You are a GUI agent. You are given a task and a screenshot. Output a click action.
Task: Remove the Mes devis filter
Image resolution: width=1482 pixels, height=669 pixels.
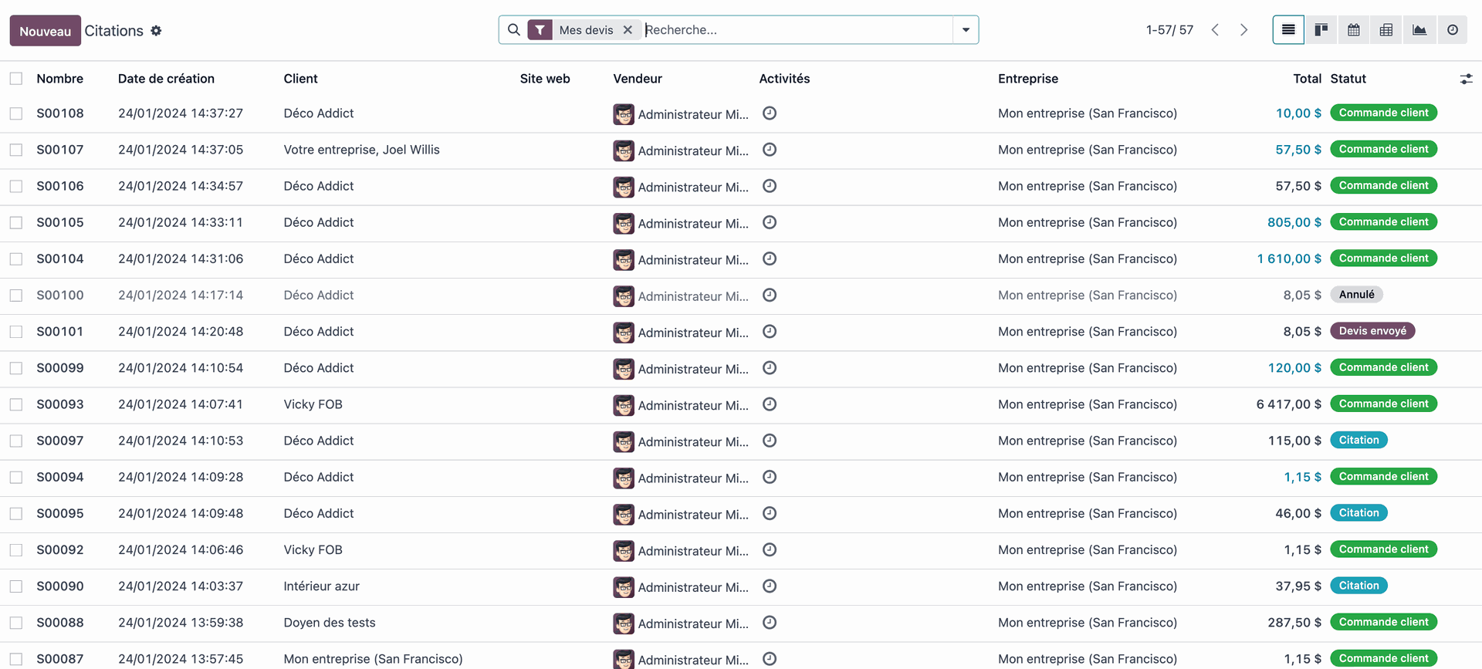point(628,30)
